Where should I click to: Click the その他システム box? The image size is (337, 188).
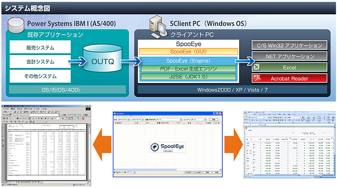click(x=40, y=76)
